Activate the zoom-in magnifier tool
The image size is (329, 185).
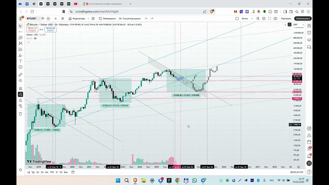[x=21, y=81]
